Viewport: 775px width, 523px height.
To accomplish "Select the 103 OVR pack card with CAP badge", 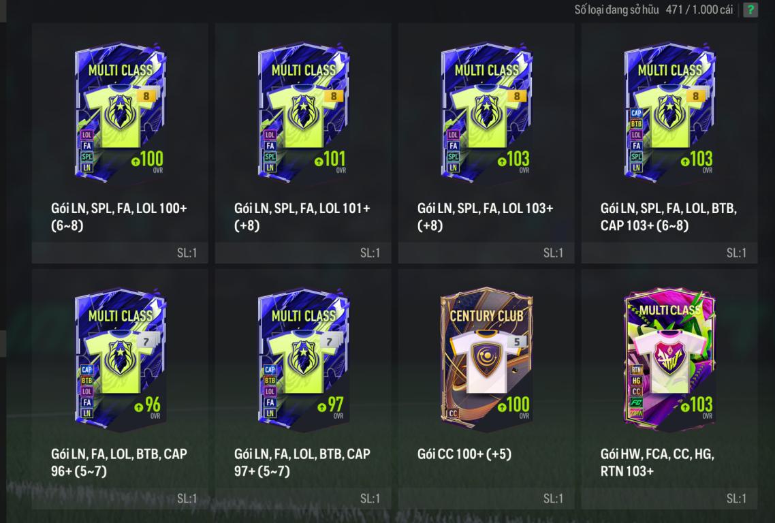I will click(x=669, y=113).
